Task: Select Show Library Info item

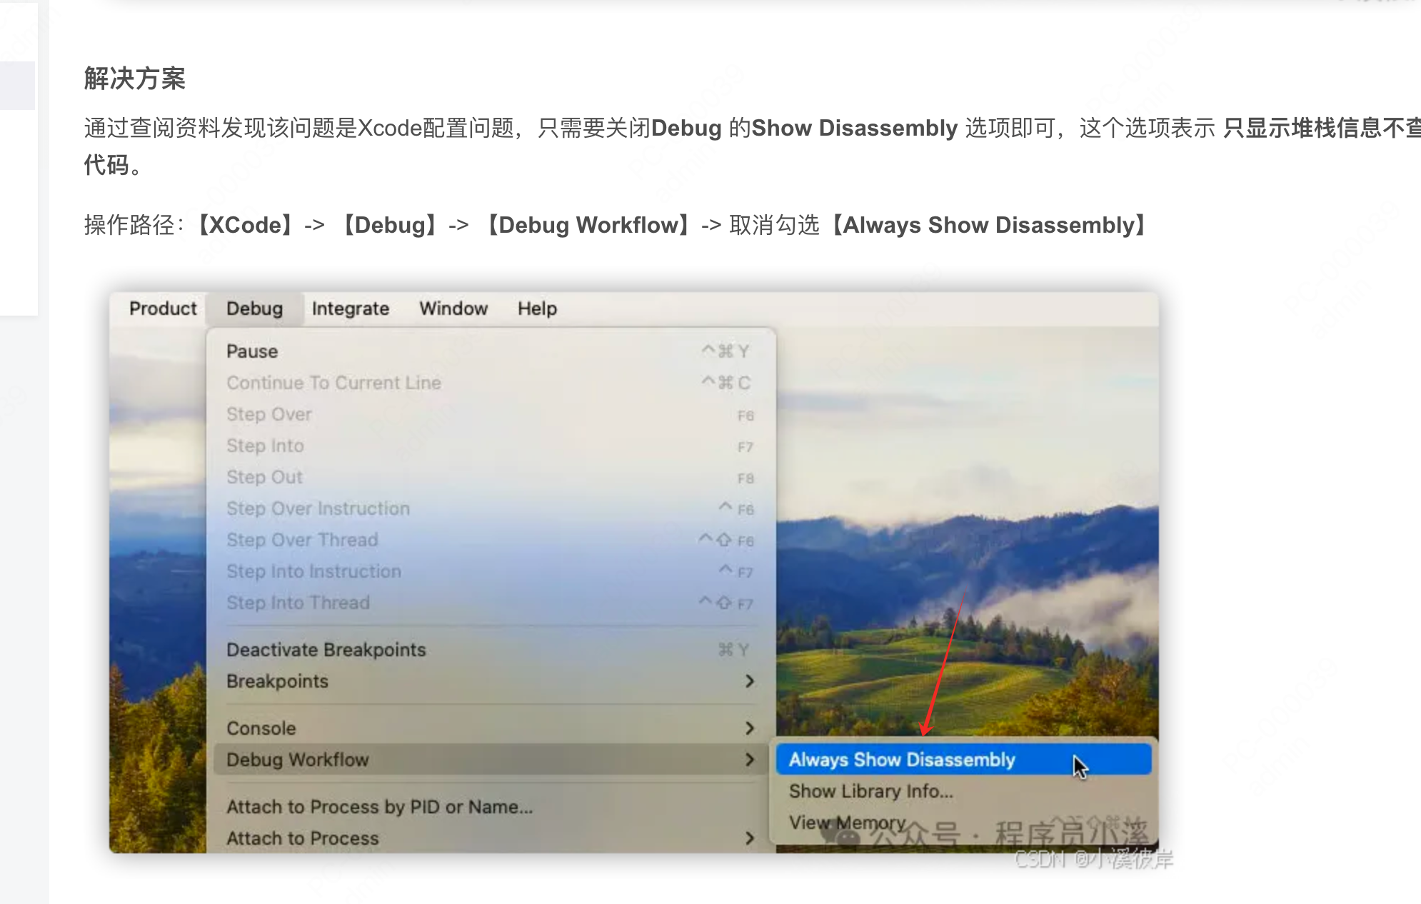Action: 870,791
